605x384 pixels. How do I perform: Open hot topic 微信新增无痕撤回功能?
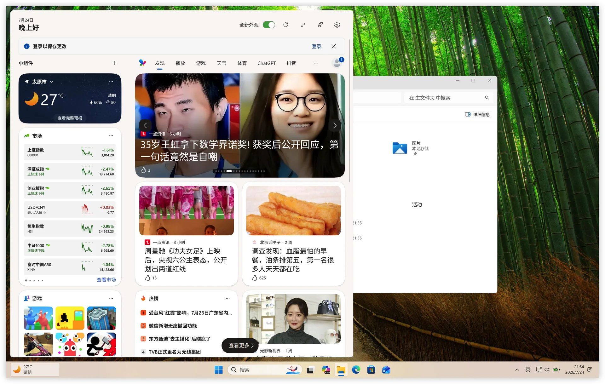pyautogui.click(x=173, y=326)
